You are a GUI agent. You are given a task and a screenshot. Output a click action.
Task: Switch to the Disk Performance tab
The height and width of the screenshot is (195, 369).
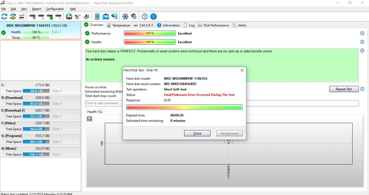point(213,25)
